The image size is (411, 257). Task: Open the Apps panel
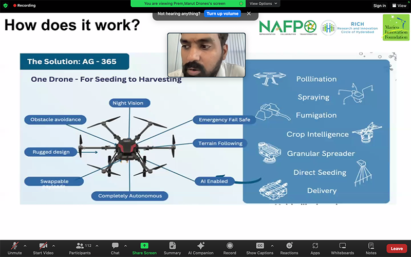pyautogui.click(x=315, y=248)
